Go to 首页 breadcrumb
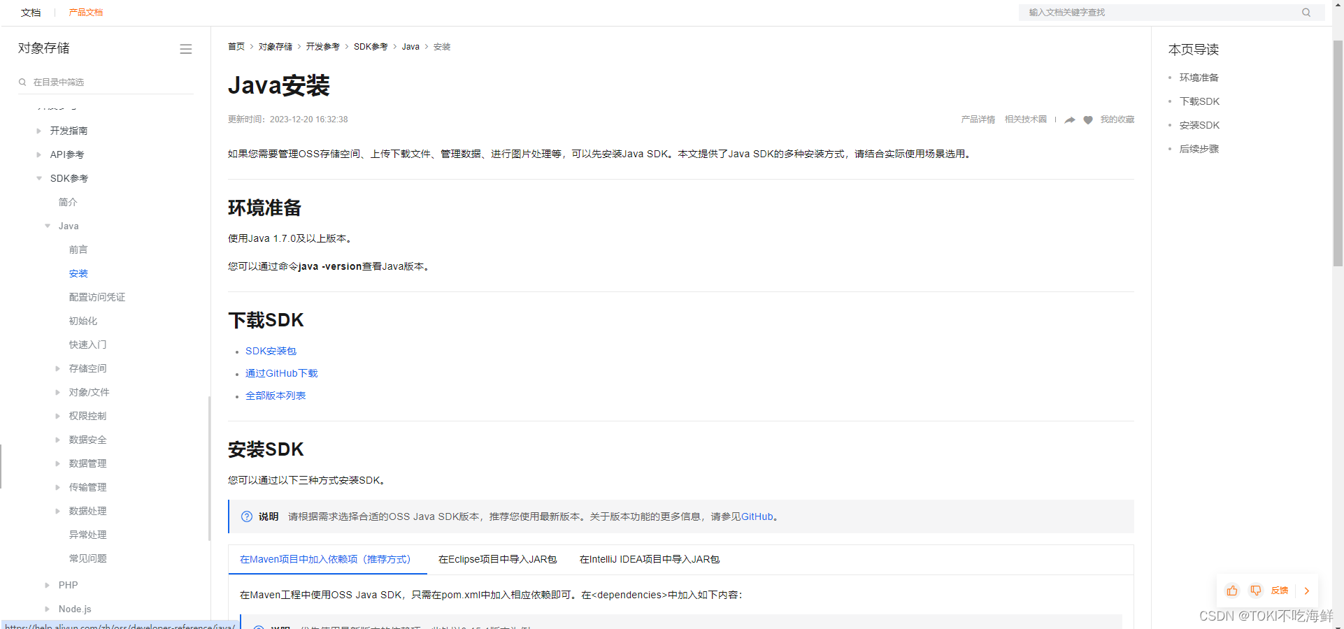 [236, 47]
